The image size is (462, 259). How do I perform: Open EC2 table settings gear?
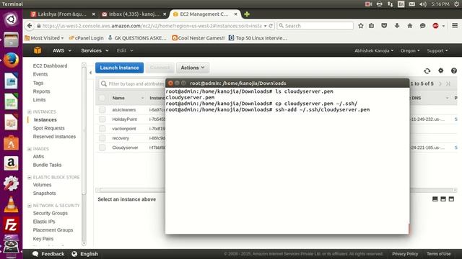pos(441,71)
